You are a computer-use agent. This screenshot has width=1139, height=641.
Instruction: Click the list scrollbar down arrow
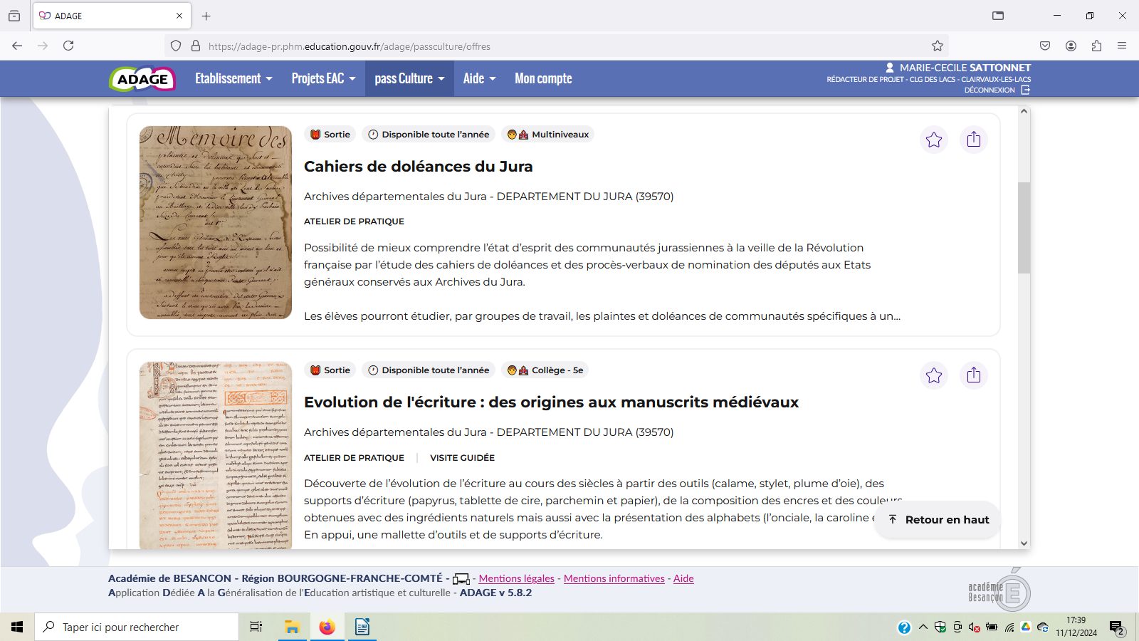click(1024, 543)
